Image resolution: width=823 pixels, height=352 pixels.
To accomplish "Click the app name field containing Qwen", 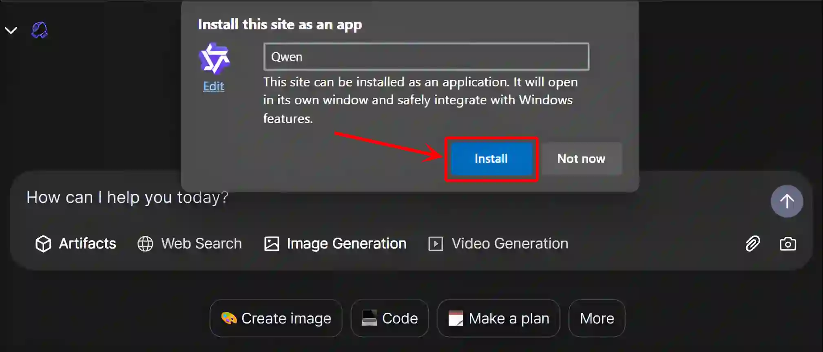I will point(426,57).
